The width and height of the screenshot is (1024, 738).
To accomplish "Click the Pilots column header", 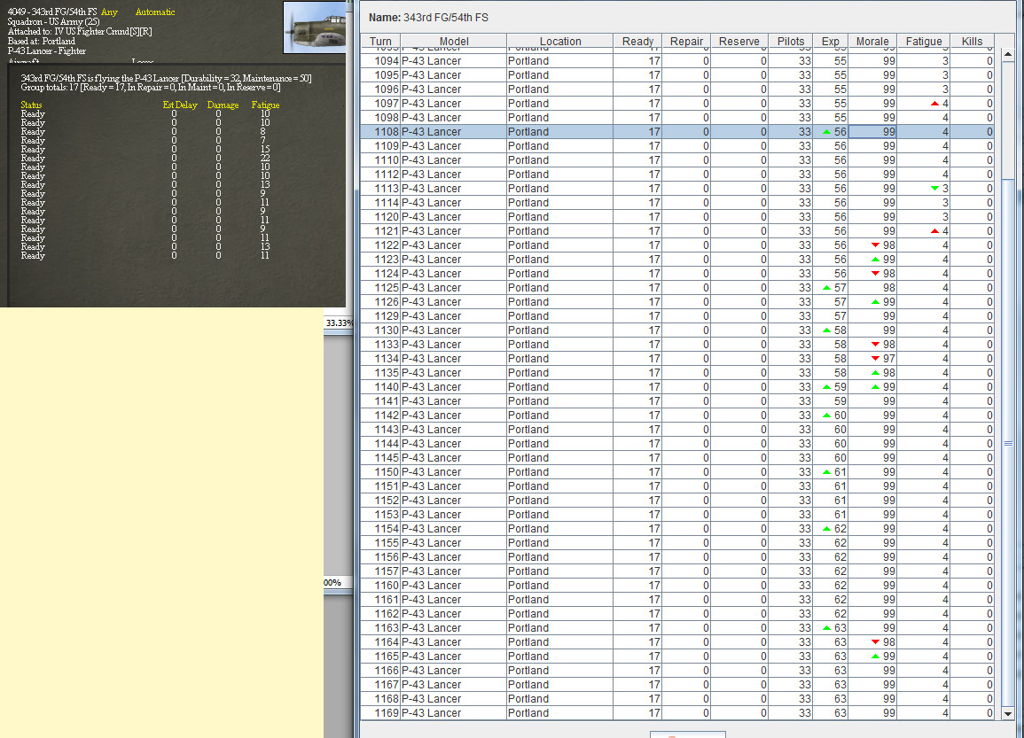I will pyautogui.click(x=791, y=41).
